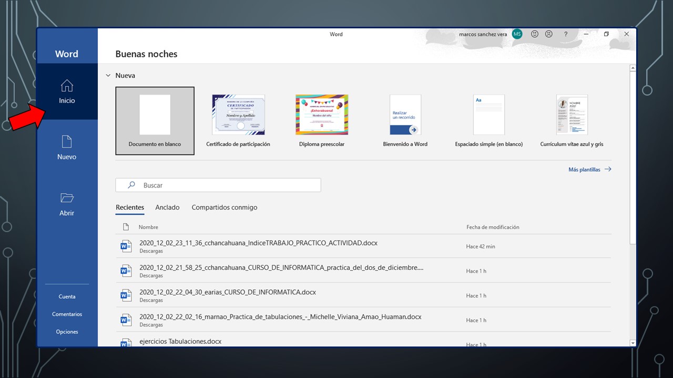Viewport: 673px width, 378px height.
Task: Open the ejercicios Tabulaciones.docx file
Action: [x=180, y=341]
